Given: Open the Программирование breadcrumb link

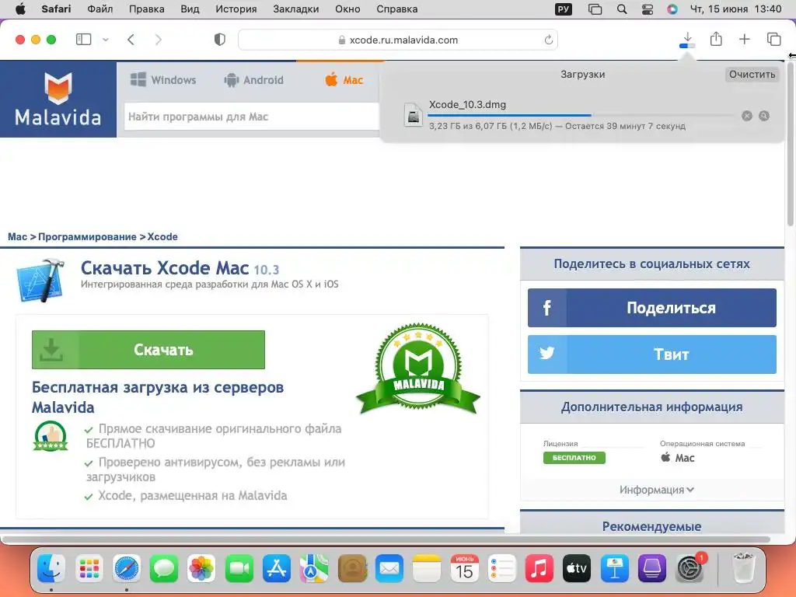Looking at the screenshot, I should tap(87, 236).
